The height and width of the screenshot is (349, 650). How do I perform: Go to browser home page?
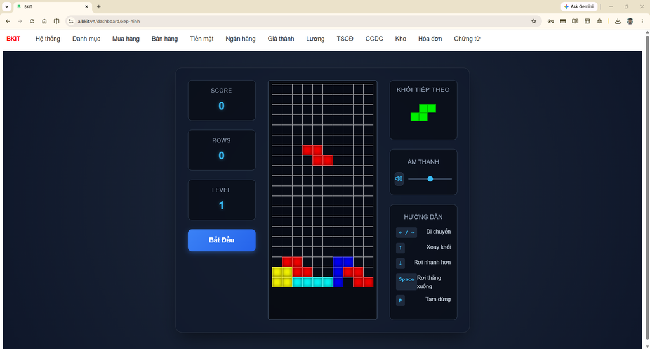44,21
